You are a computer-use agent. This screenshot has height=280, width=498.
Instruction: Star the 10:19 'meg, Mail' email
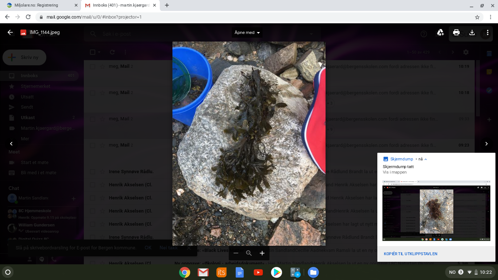click(x=102, y=67)
